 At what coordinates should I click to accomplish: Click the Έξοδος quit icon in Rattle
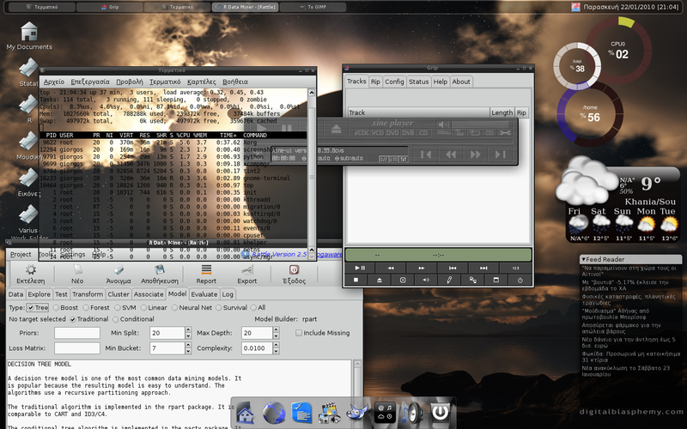coord(294,269)
